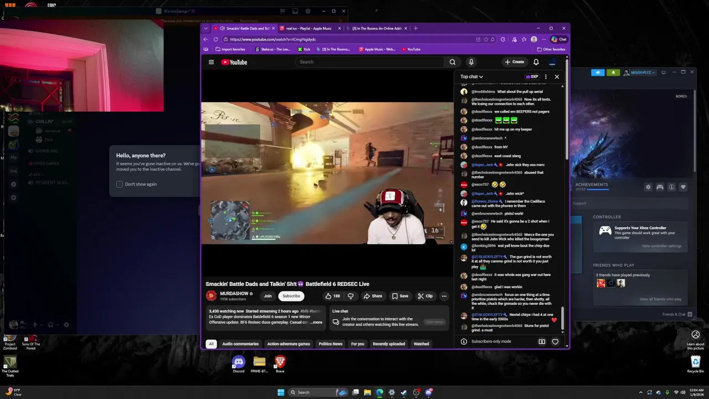Viewport: 709px width, 399px height.
Task: Close the live chat panel
Action: pos(557,76)
